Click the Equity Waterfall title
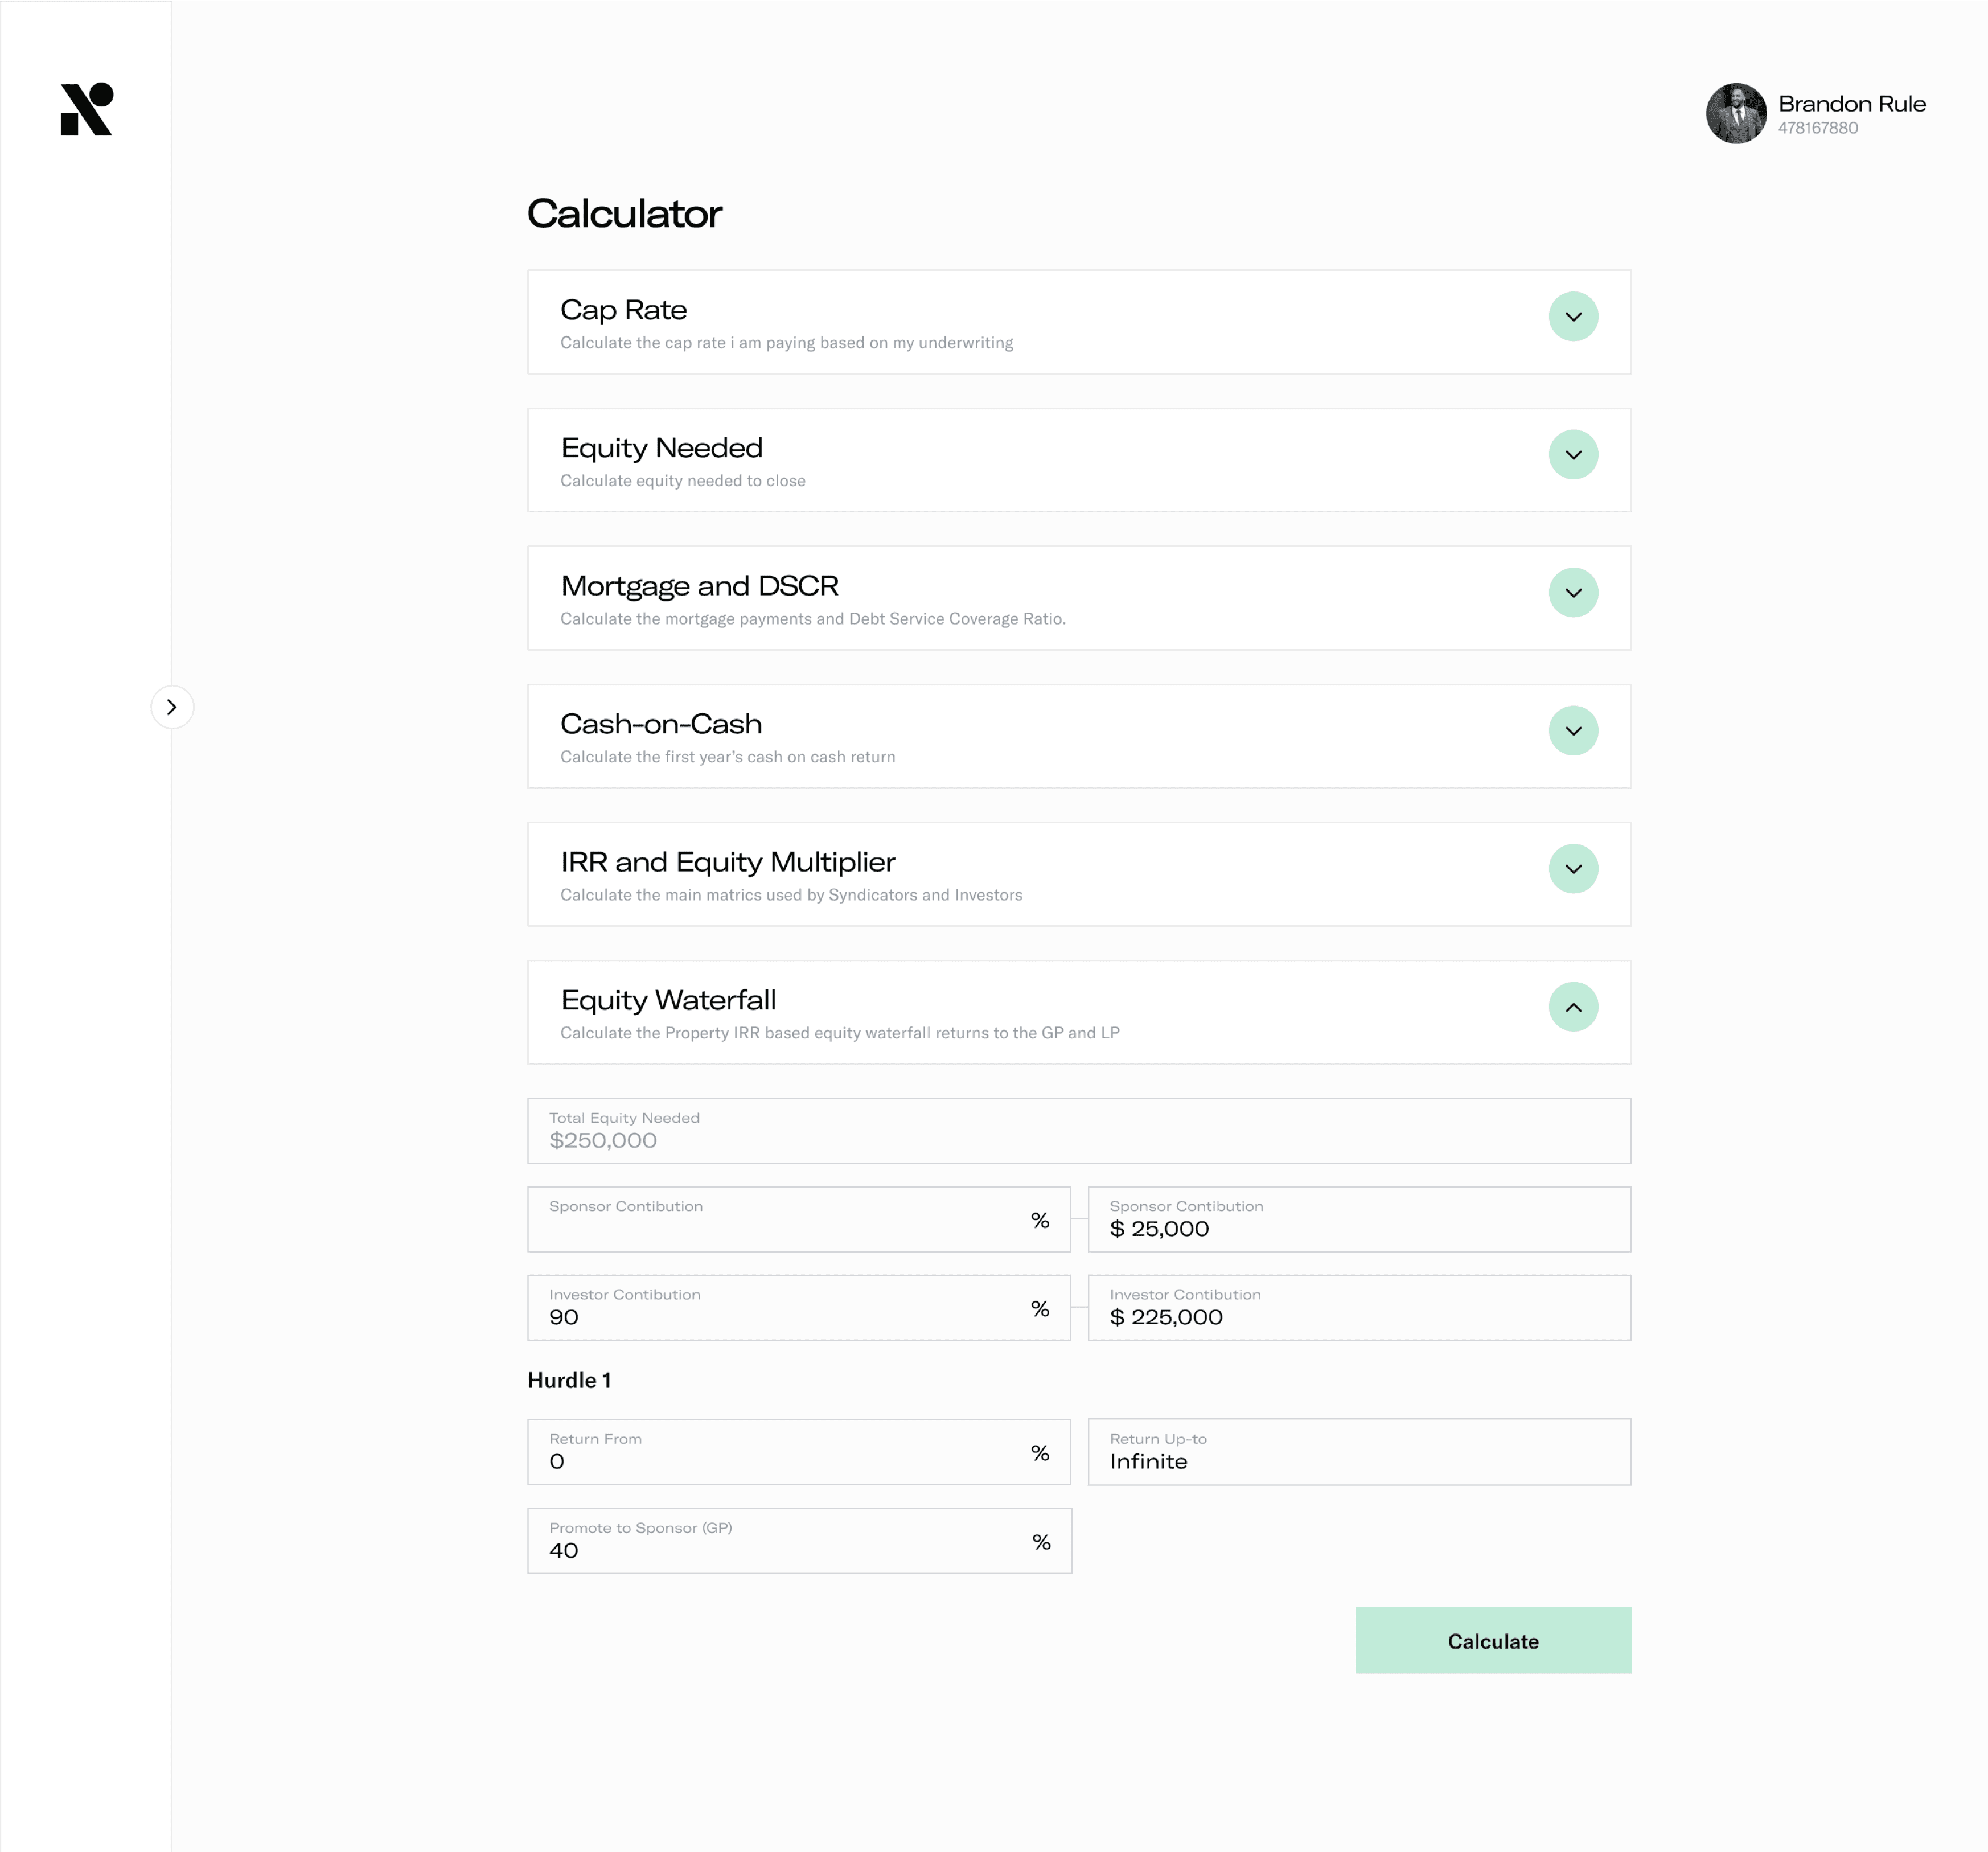The image size is (1988, 1852). [x=668, y=1000]
